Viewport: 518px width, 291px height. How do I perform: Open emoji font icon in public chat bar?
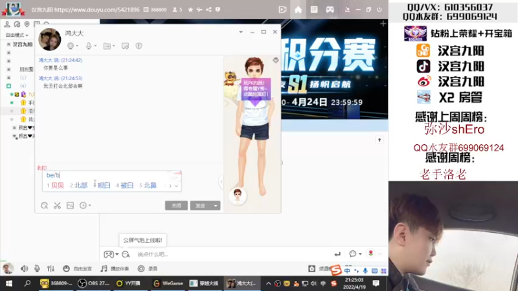tap(126, 254)
